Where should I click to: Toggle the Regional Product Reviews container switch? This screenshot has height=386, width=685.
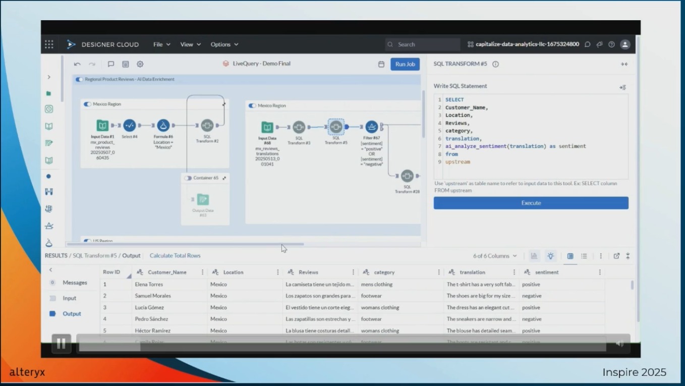79,79
